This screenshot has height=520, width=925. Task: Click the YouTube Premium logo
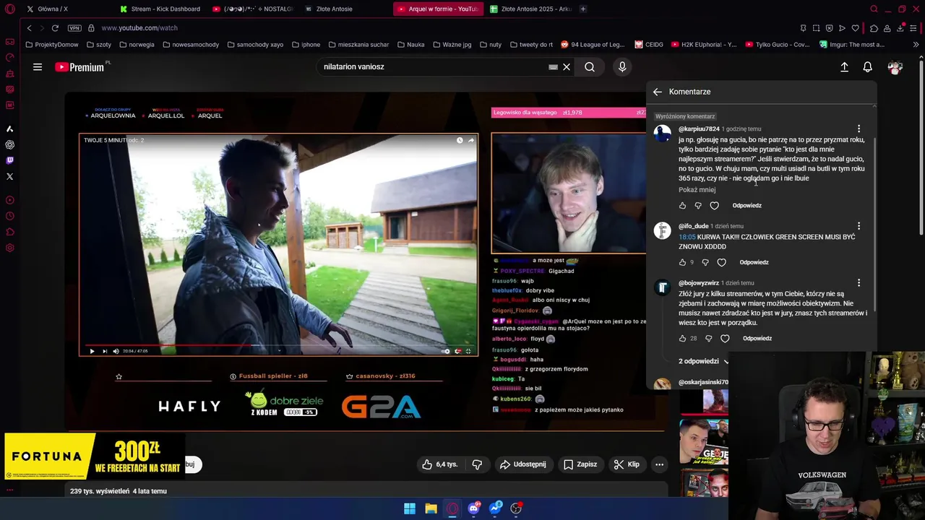[81, 67]
